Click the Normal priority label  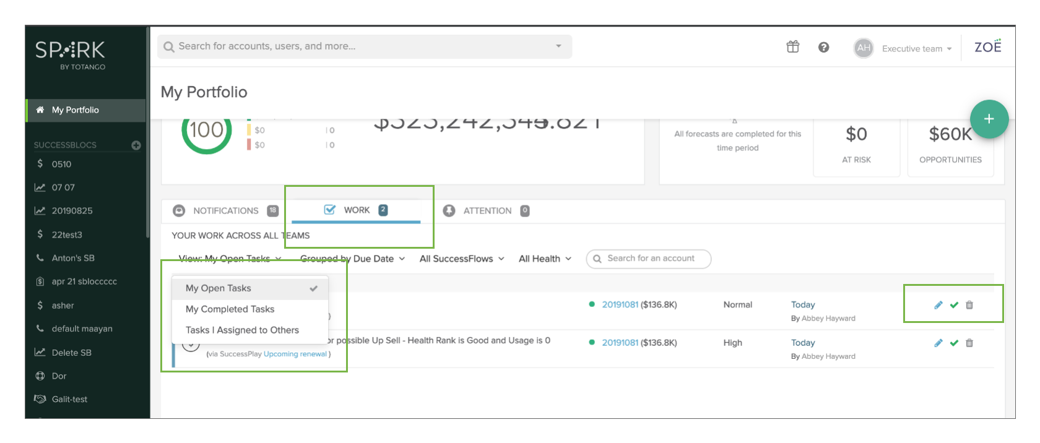point(738,305)
